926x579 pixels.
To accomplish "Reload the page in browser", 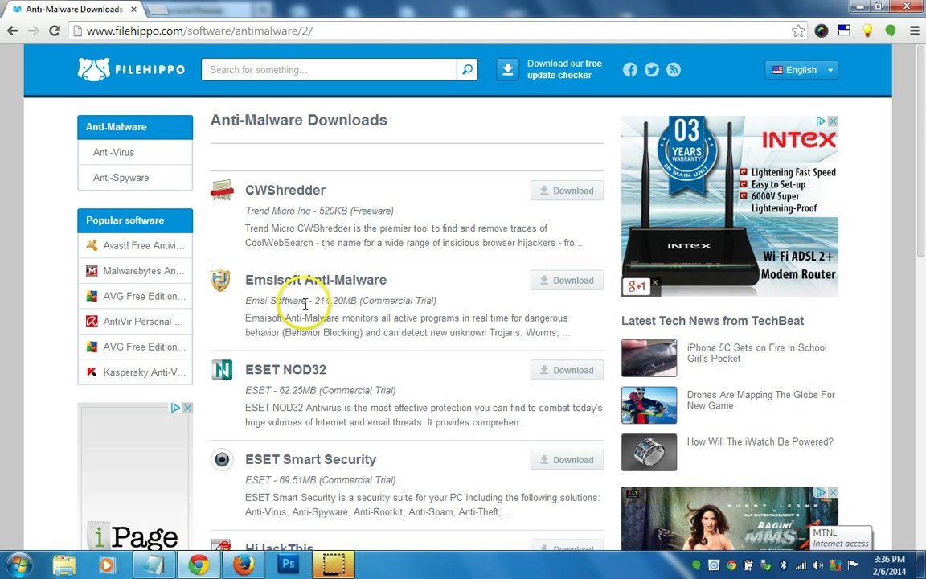I will click(x=55, y=31).
